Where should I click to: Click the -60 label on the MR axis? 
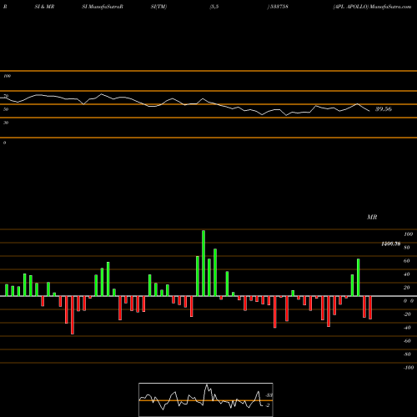pyautogui.click(x=407, y=341)
